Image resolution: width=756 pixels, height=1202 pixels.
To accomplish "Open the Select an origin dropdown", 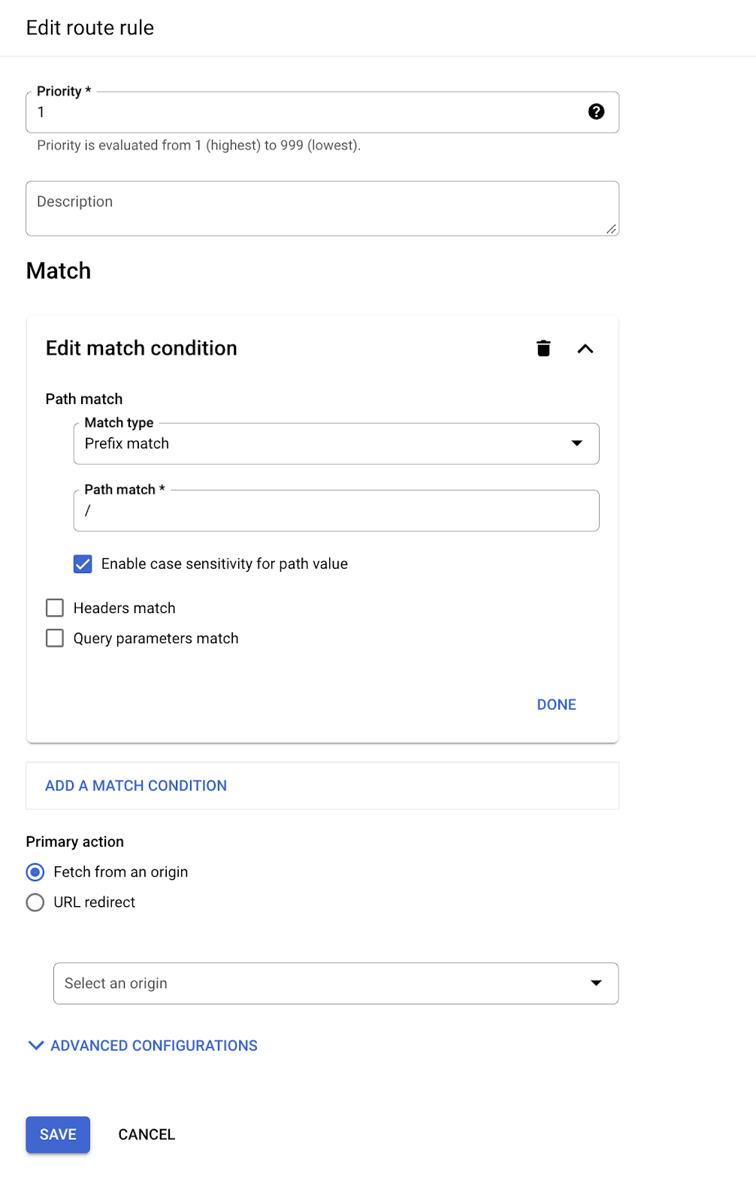I will pos(336,983).
